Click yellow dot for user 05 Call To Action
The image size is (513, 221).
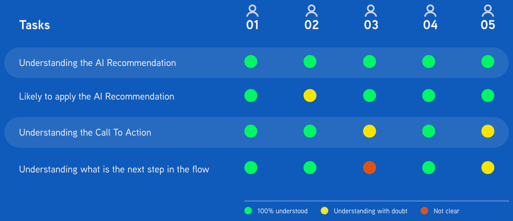[x=488, y=131]
